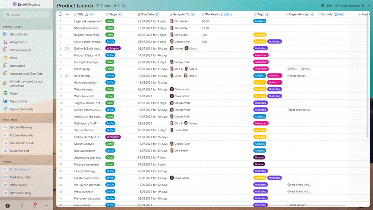Image resolution: width=373 pixels, height=210 pixels.
Task: Open the Workload column sort dropdown arrow
Action: pyautogui.click(x=232, y=15)
